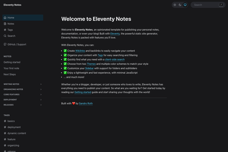
Task: Open the Home navigation item
Action: 23,18
